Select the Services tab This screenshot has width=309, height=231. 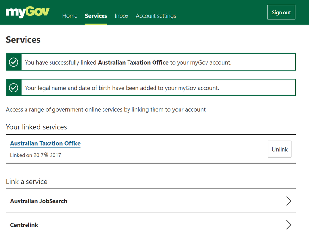(x=96, y=16)
